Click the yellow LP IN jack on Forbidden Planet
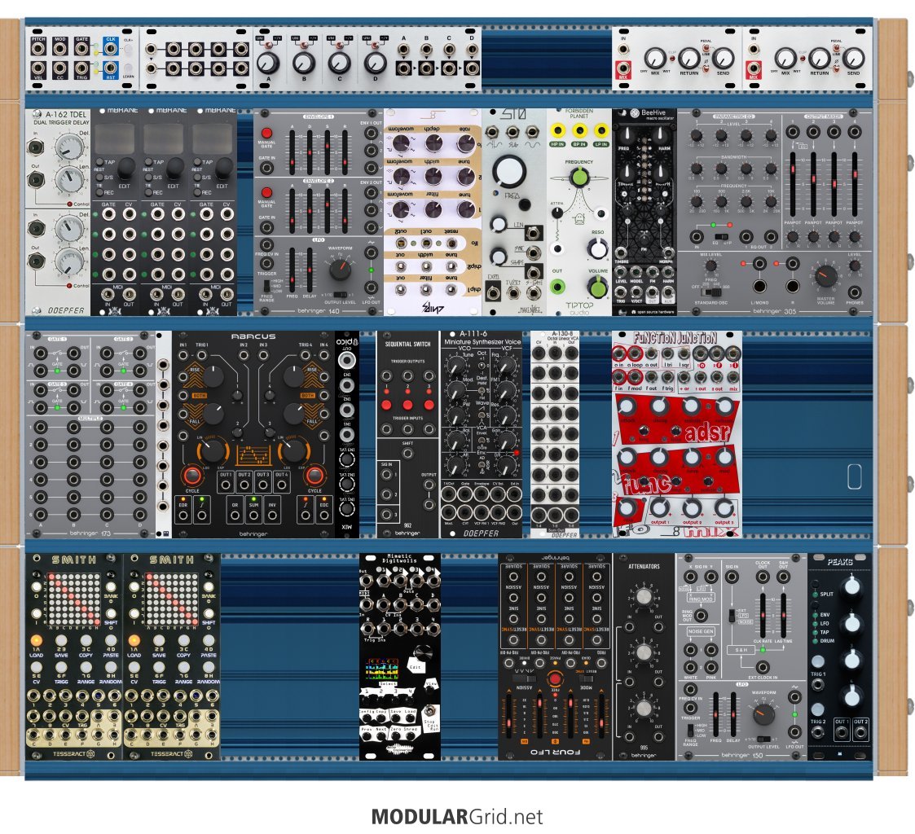The image size is (915, 834). (601, 130)
